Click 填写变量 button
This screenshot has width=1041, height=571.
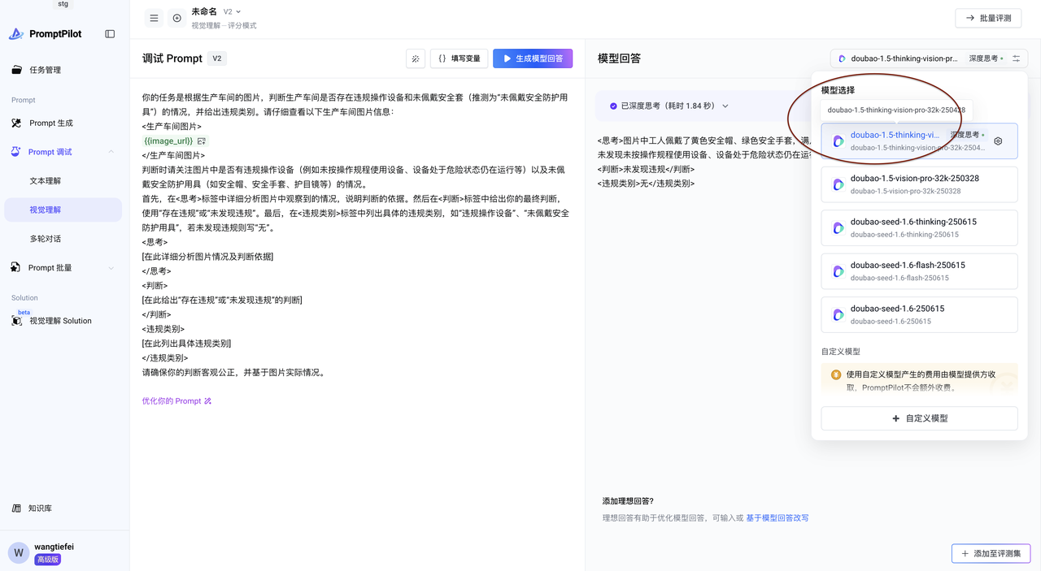click(460, 58)
